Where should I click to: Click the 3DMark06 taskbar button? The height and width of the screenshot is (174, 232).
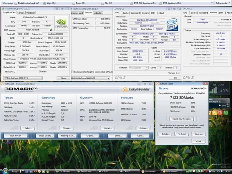pyautogui.click(x=150, y=171)
